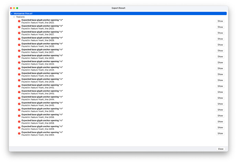This screenshot has height=163, width=237.
Task: Click the error icon beside line 2431 entry
Action: (19, 51)
